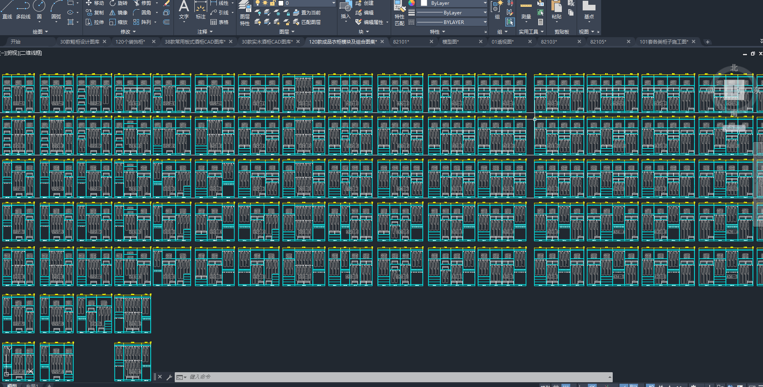Image resolution: width=763 pixels, height=387 pixels.
Task: Expand the 修改 (Modify) panel
Action: (x=128, y=32)
